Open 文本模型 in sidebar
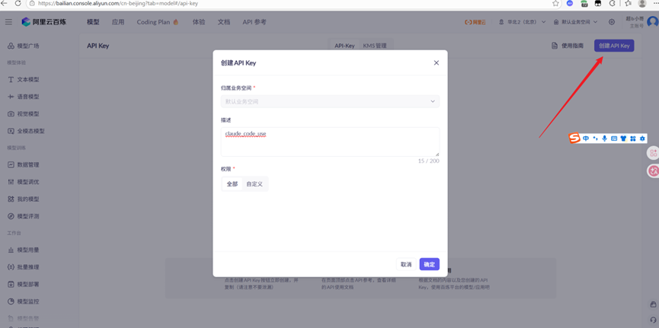 pos(24,79)
